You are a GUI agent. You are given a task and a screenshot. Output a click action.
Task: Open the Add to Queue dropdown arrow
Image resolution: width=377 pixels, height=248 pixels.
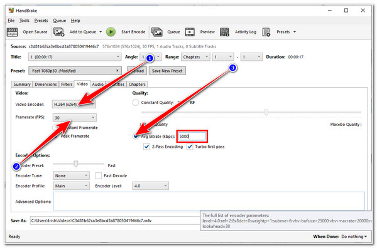(101, 32)
